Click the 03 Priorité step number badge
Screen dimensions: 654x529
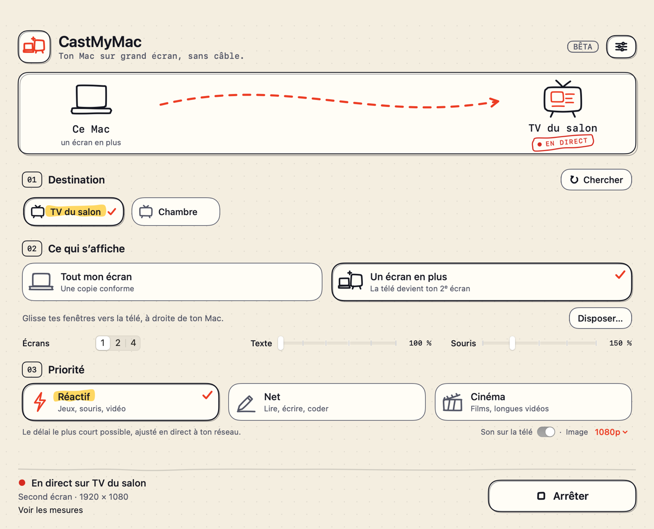click(32, 370)
